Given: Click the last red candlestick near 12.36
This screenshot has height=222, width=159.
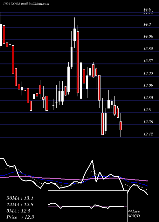Looking at the screenshot, I should tap(121, 126).
